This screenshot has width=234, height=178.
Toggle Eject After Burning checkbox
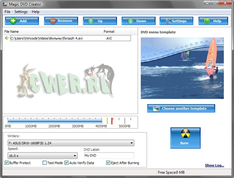point(108,163)
